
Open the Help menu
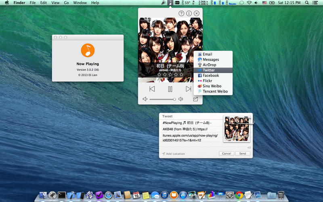click(x=95, y=3)
